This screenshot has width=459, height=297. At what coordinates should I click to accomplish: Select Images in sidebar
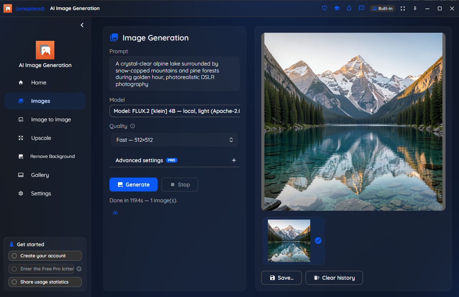pyautogui.click(x=45, y=101)
